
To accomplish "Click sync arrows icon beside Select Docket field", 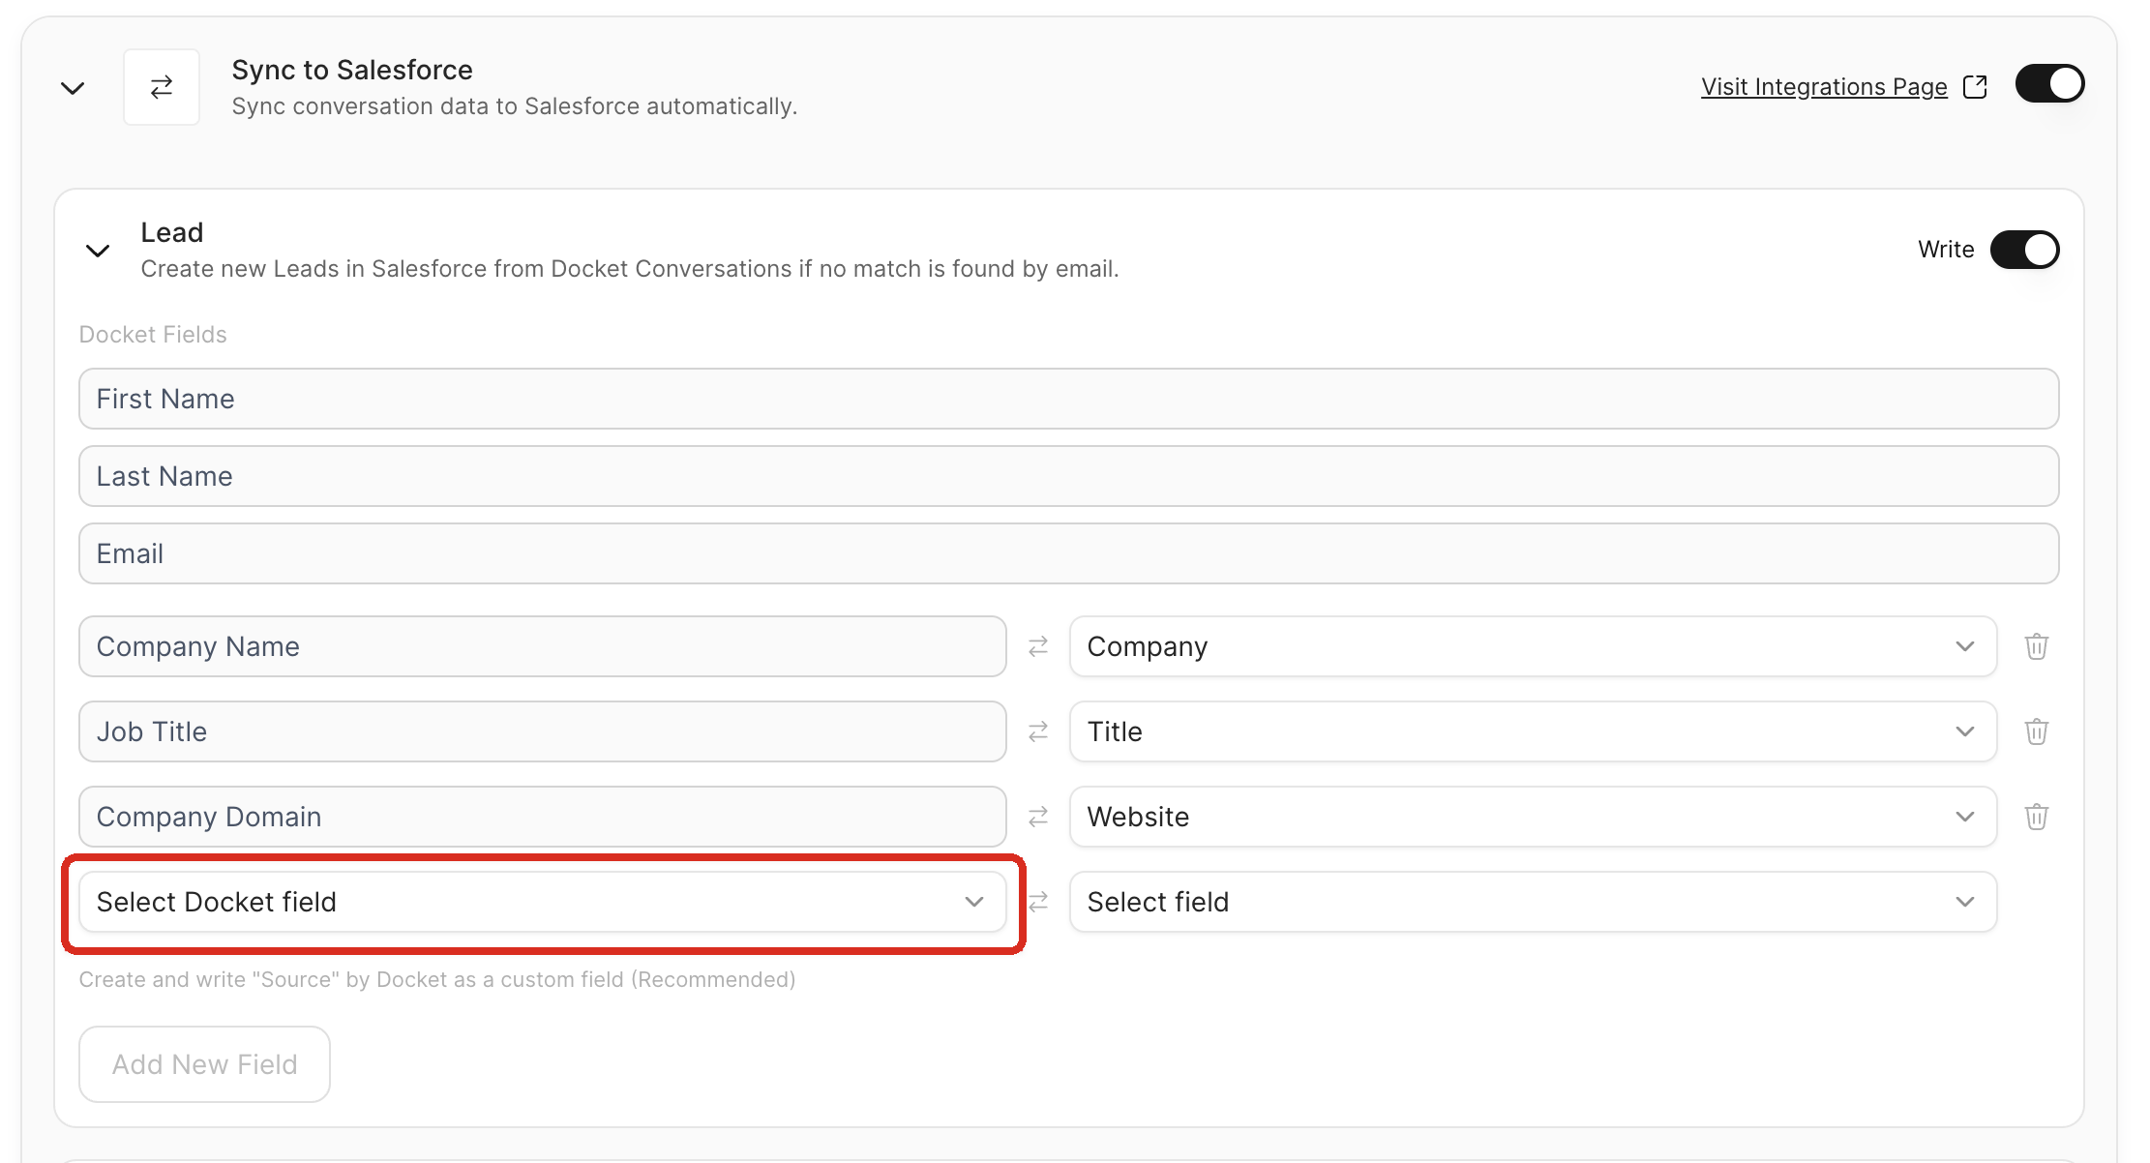I will coord(1038,902).
